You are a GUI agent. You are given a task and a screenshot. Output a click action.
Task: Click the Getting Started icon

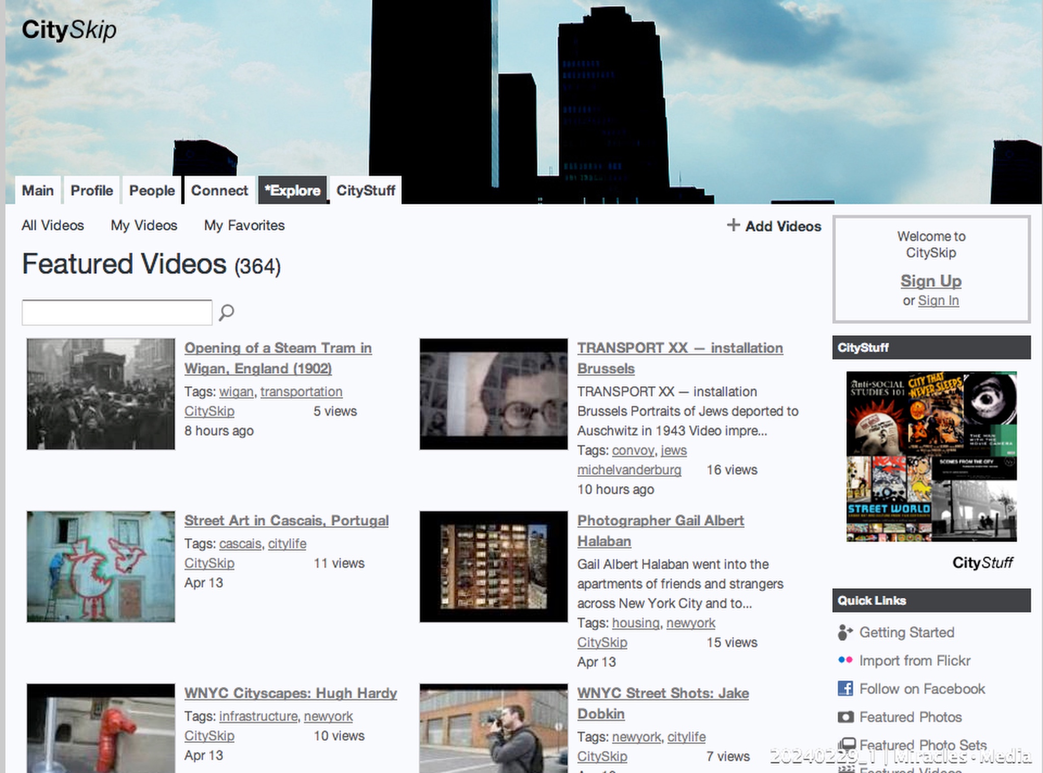pyautogui.click(x=845, y=632)
